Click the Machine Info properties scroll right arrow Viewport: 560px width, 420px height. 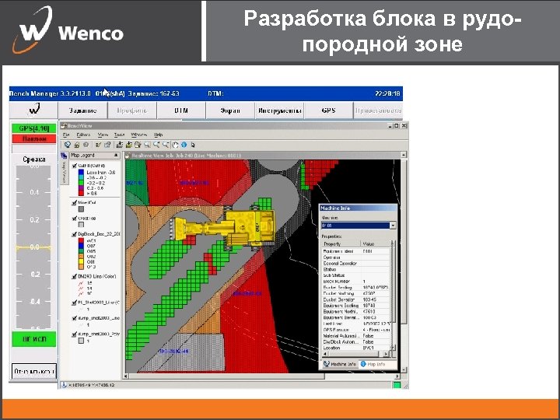386,354
